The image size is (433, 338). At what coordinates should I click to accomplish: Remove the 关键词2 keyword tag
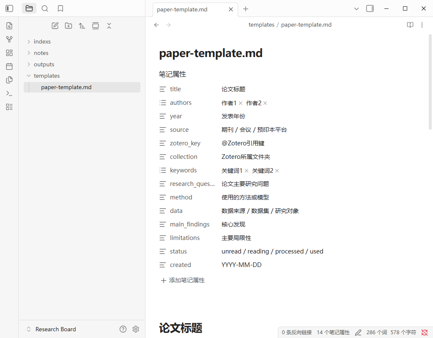point(277,171)
